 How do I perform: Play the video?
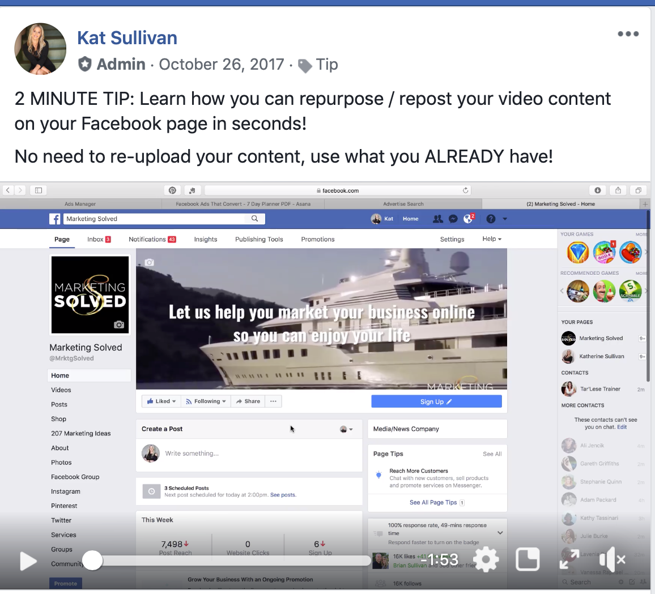coord(28,561)
